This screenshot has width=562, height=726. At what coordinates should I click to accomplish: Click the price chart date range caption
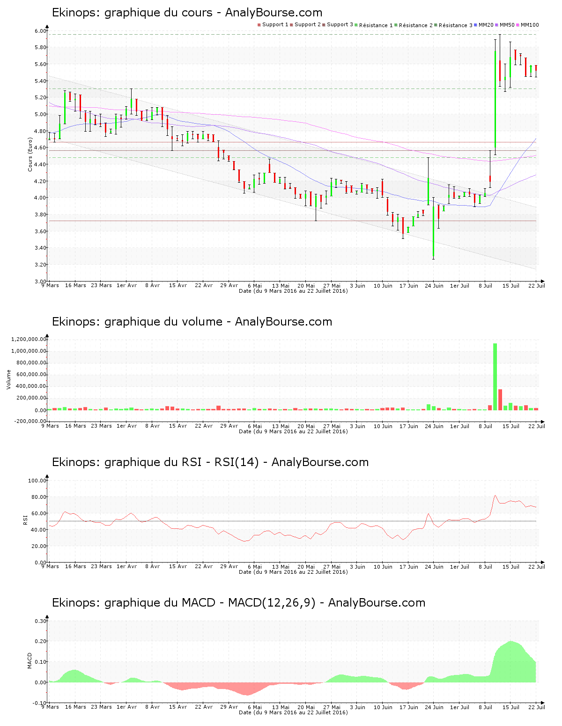pos(293,291)
